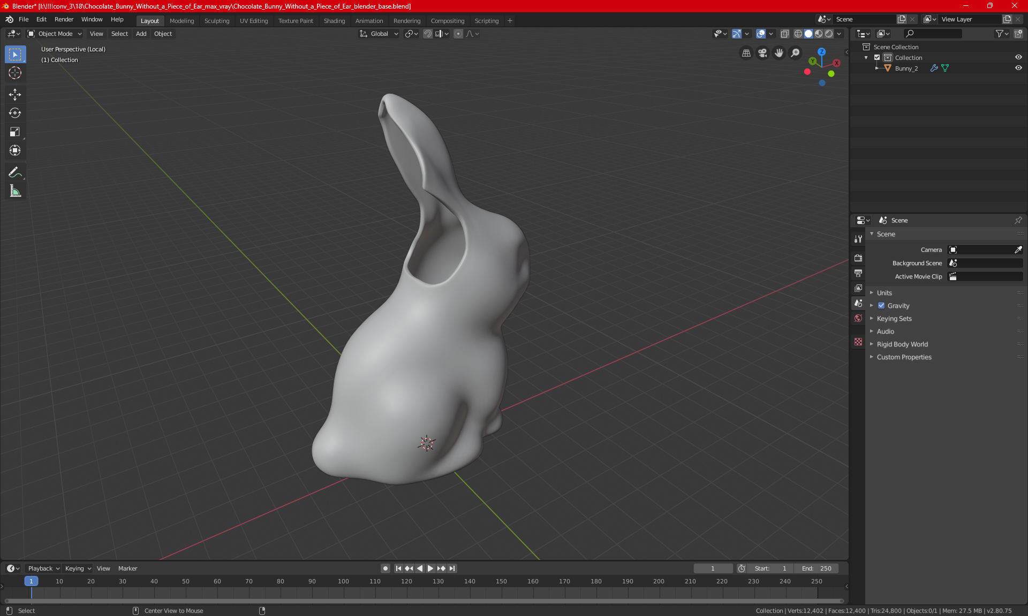Click the zoom view magnifier icon

[x=796, y=53]
